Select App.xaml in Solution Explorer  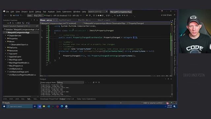point(13,54)
